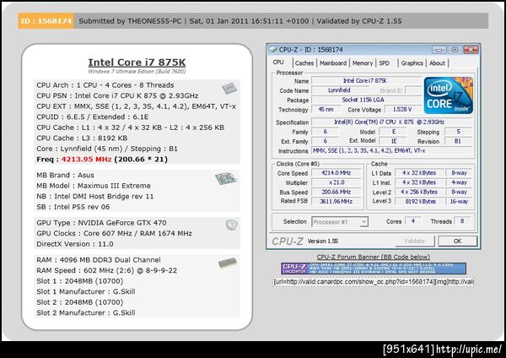
Task: Click the motherboard icon beside MB Brand
Action: tap(226, 179)
